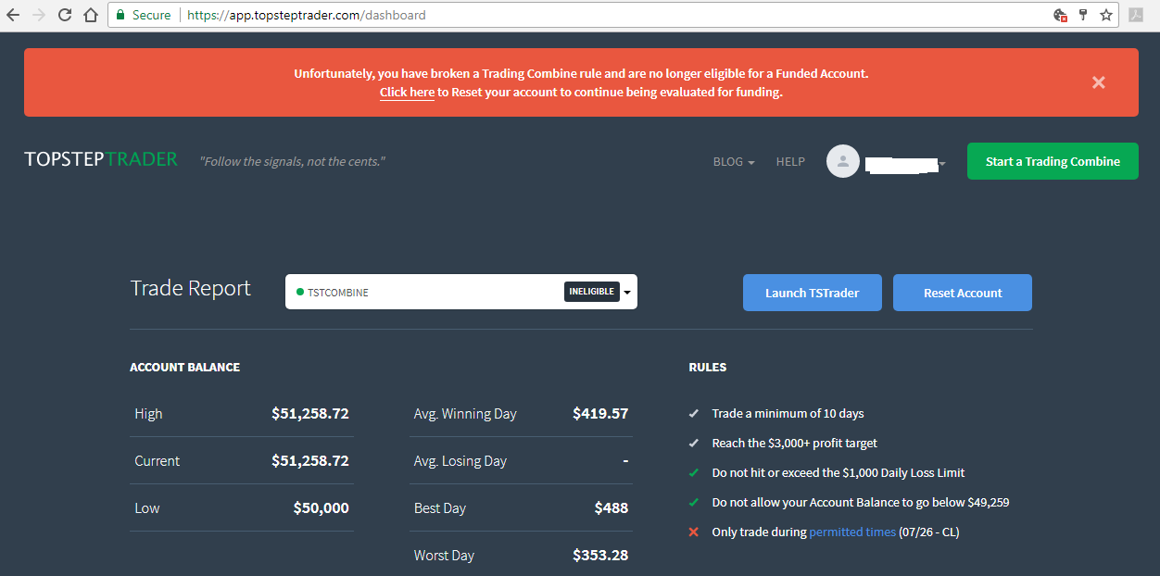
Task: Select the 'Current' account balance label
Action: [158, 461]
